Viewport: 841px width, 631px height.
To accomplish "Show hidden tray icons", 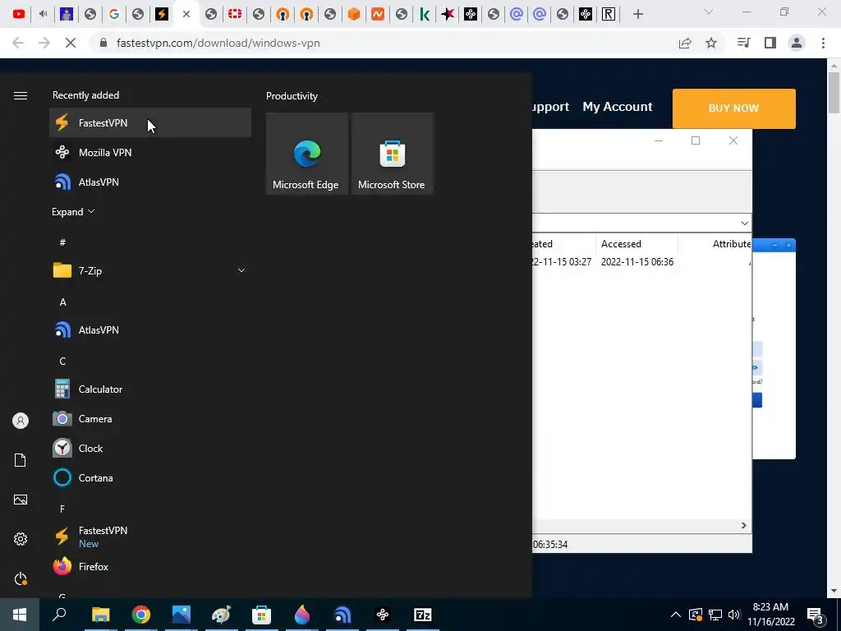I will tap(676, 615).
